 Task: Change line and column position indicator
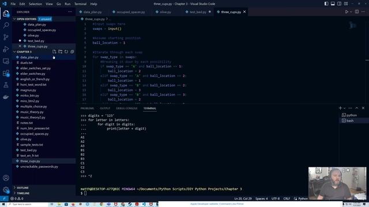[x=243, y=198]
